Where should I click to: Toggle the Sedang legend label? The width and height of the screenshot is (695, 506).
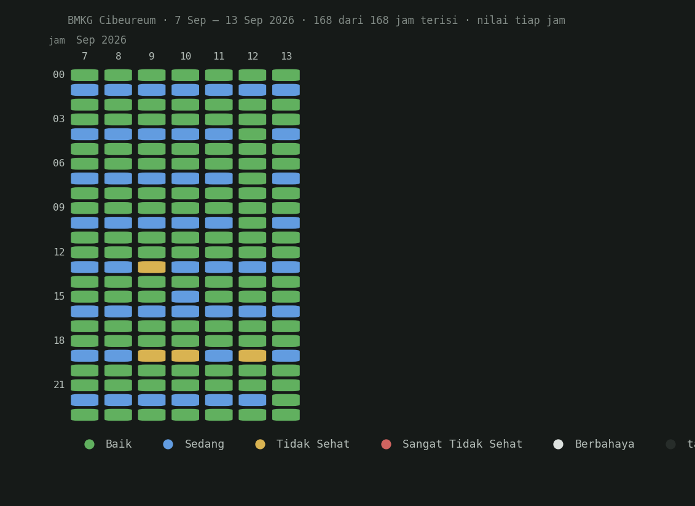[205, 444]
